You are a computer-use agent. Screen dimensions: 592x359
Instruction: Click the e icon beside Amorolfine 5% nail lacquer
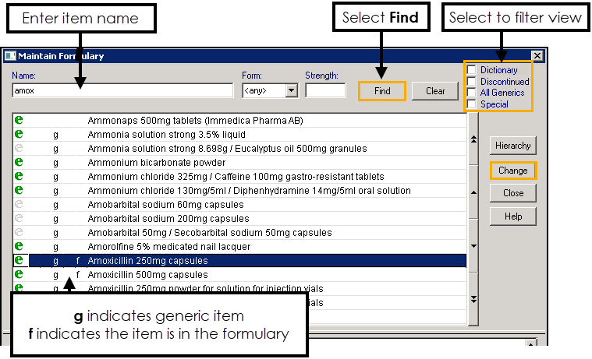click(x=19, y=247)
